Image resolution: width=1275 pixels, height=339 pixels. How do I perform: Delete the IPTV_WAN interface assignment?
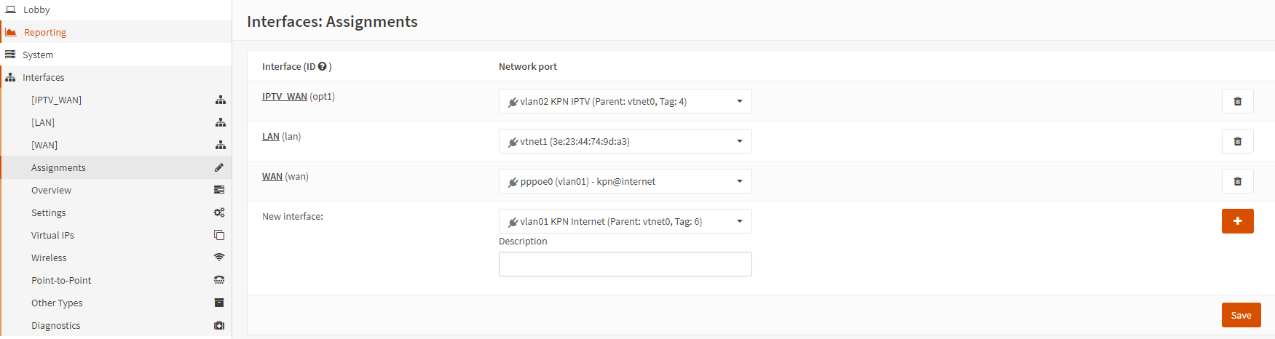(1237, 101)
